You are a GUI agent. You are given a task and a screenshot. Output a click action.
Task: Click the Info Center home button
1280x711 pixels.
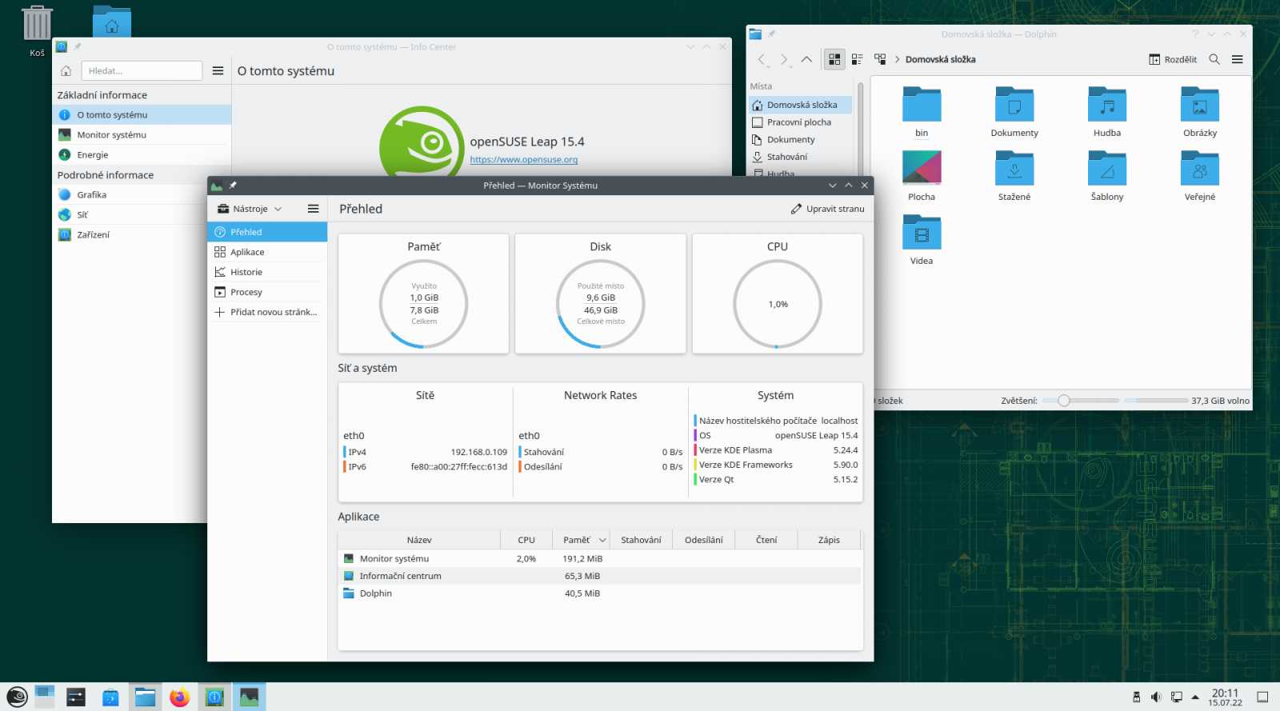(x=66, y=70)
